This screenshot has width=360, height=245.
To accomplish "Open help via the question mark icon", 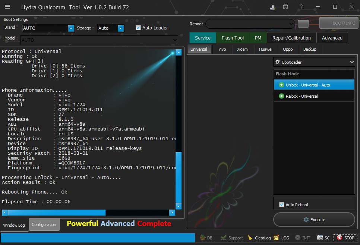I will (x=301, y=7).
